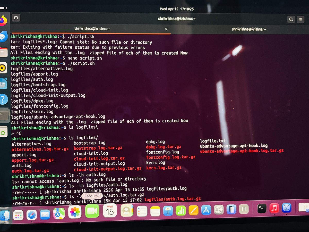Click the red 'fontconfig.log.tar.gz' file name

[171, 157]
